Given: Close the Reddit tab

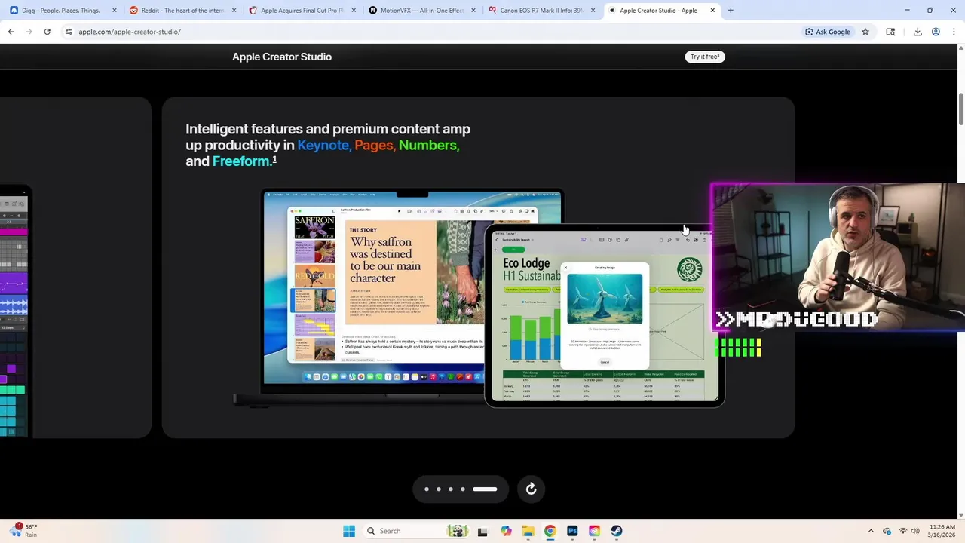Looking at the screenshot, I should [234, 11].
